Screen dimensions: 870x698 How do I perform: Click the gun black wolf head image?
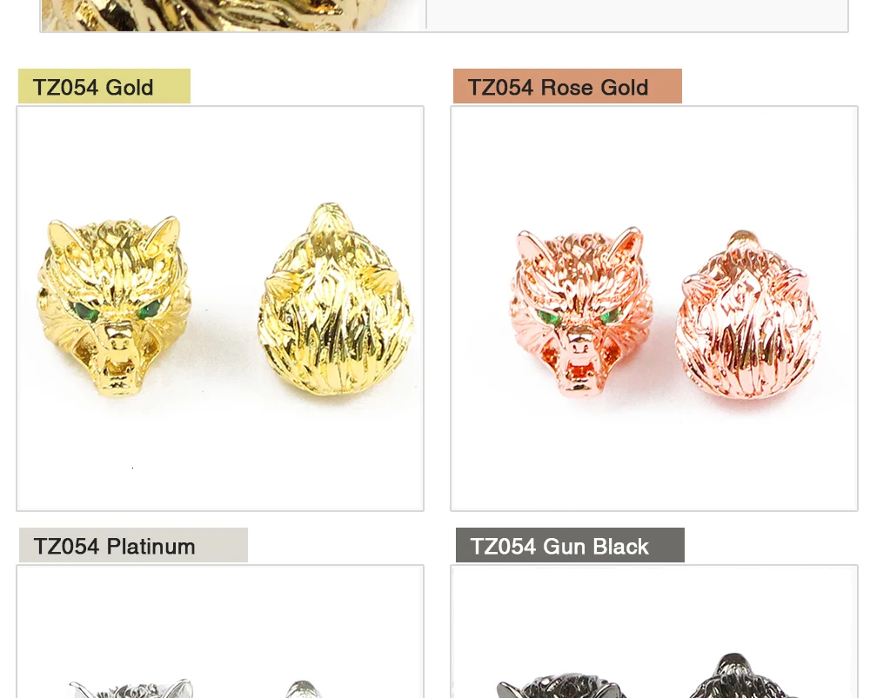tap(654, 632)
